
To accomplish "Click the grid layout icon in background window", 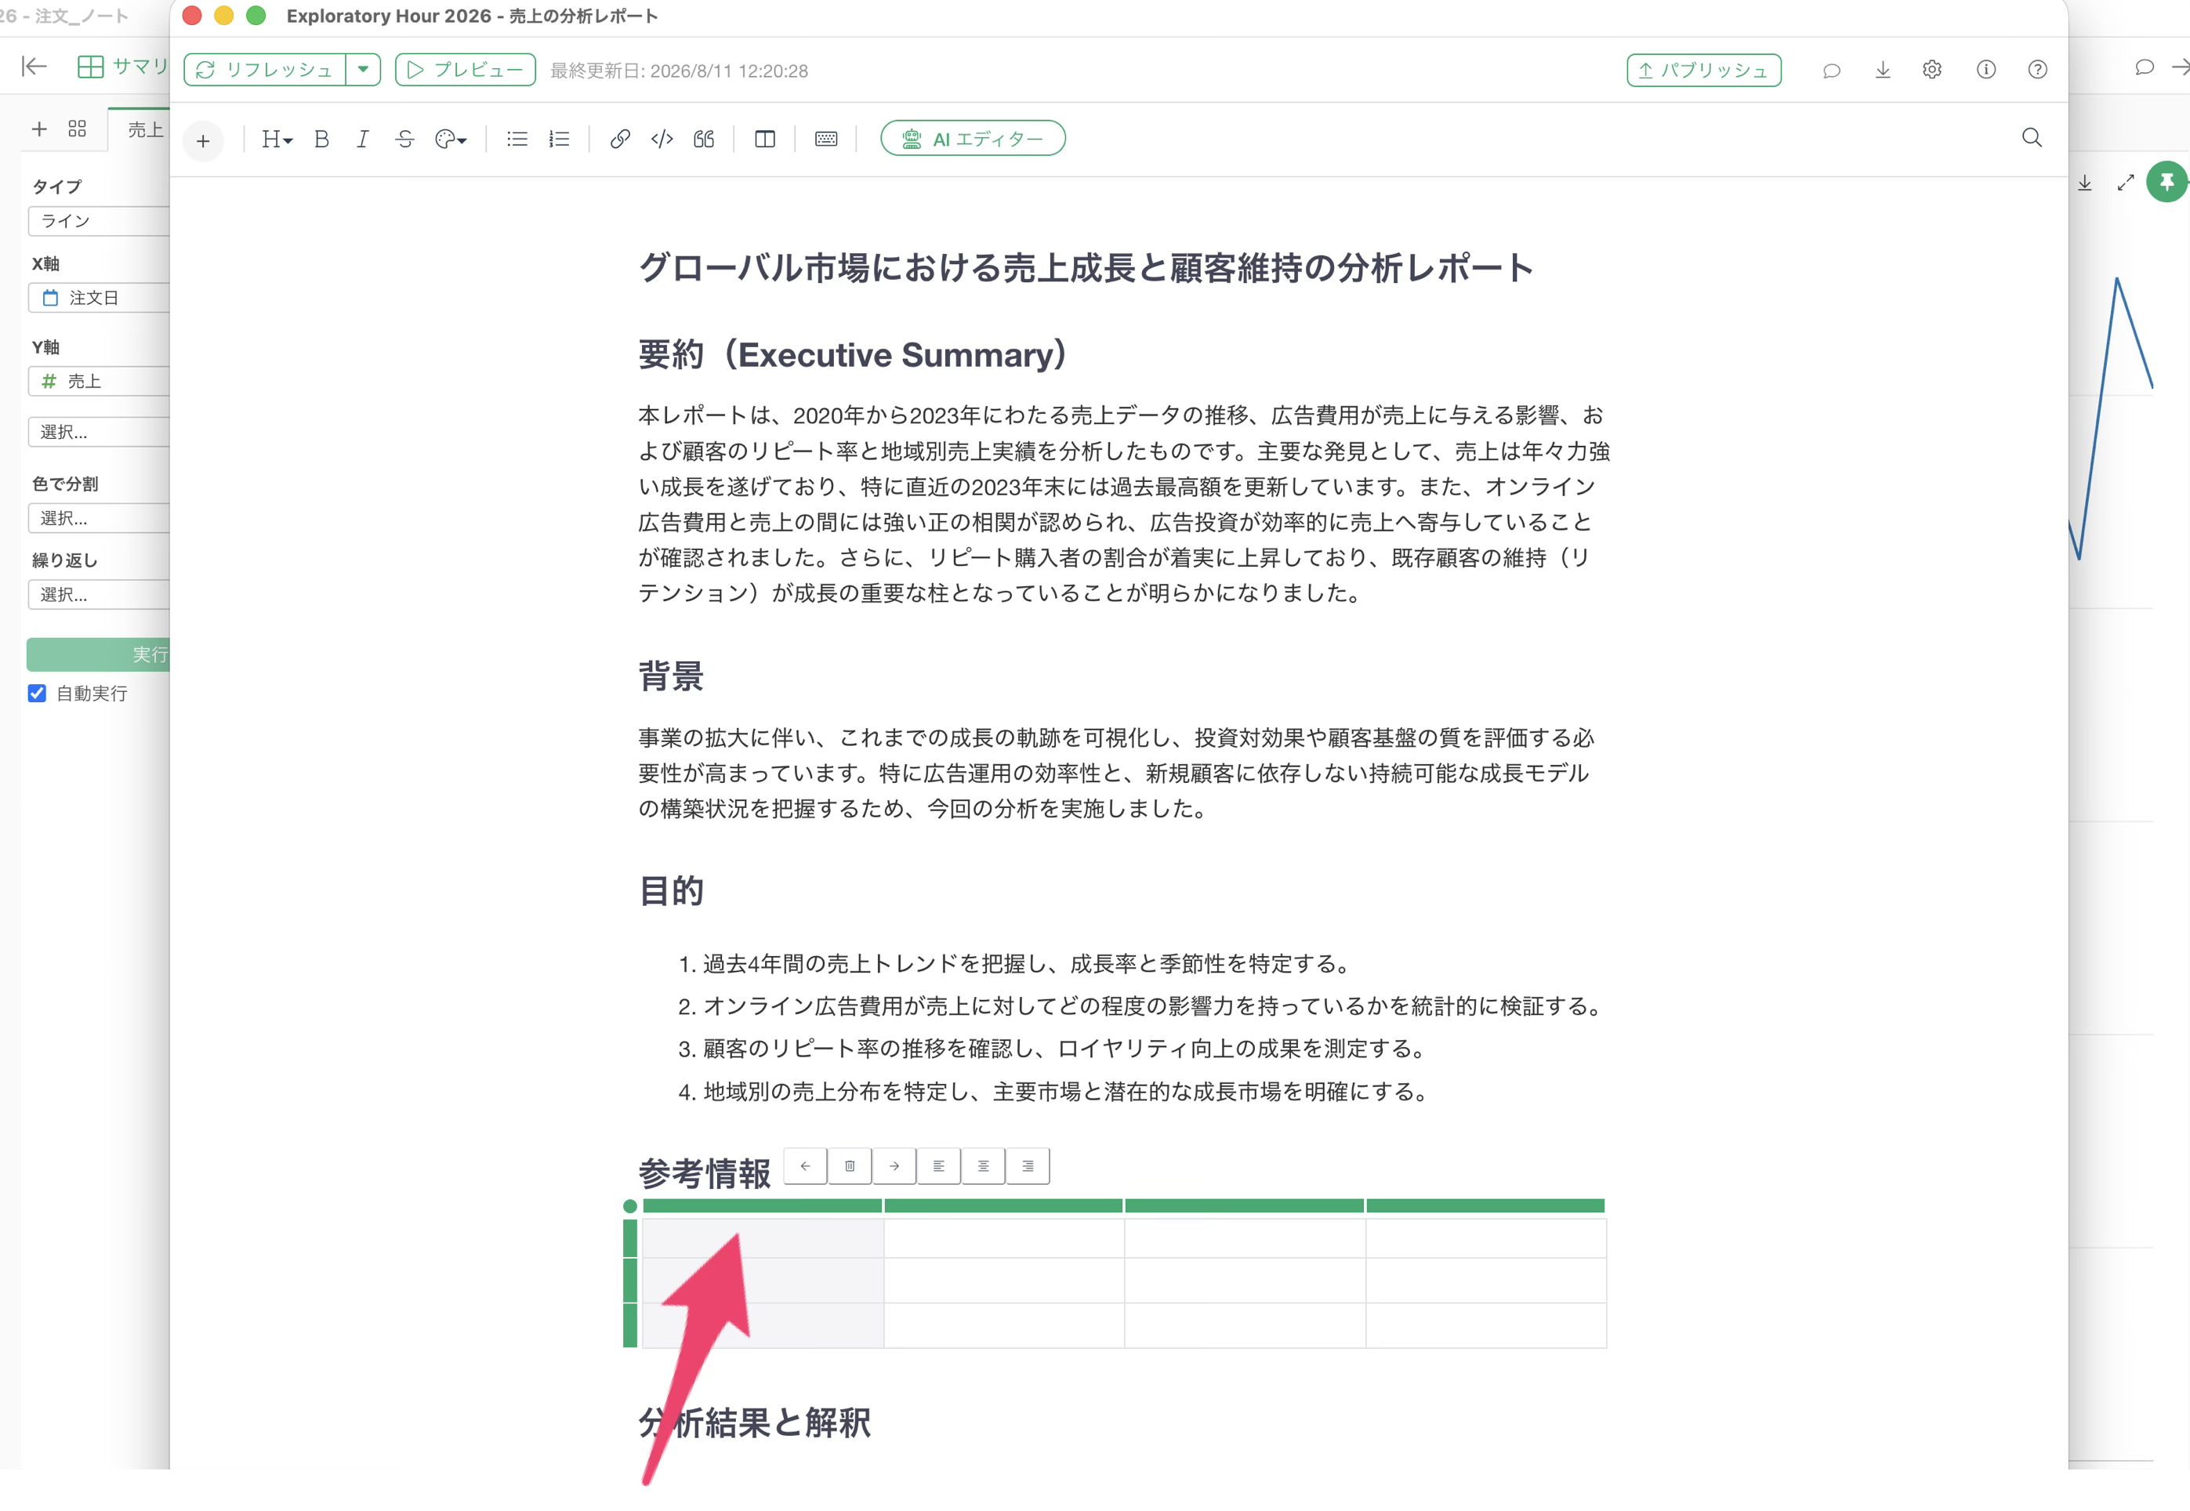I will (78, 129).
